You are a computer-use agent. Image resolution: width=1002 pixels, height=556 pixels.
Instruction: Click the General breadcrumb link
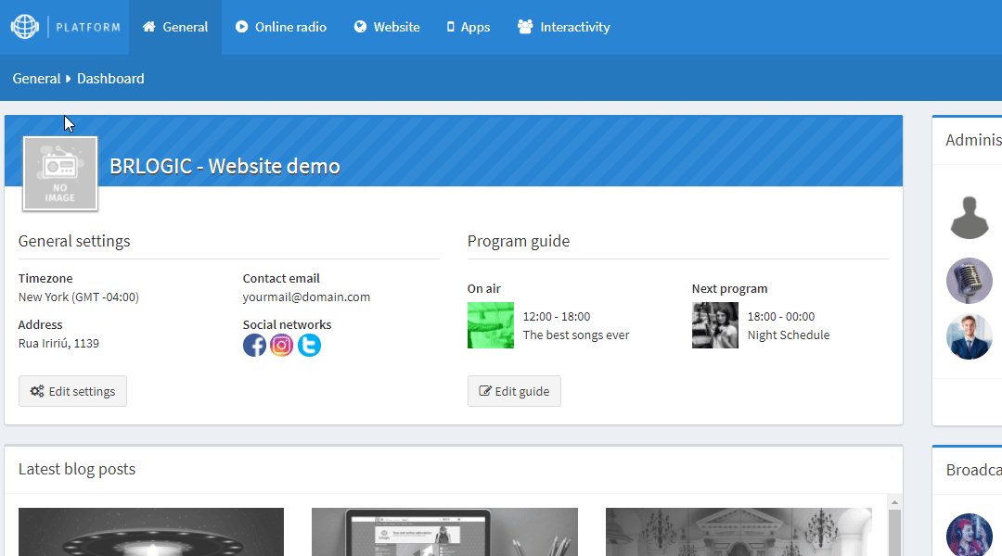point(36,79)
